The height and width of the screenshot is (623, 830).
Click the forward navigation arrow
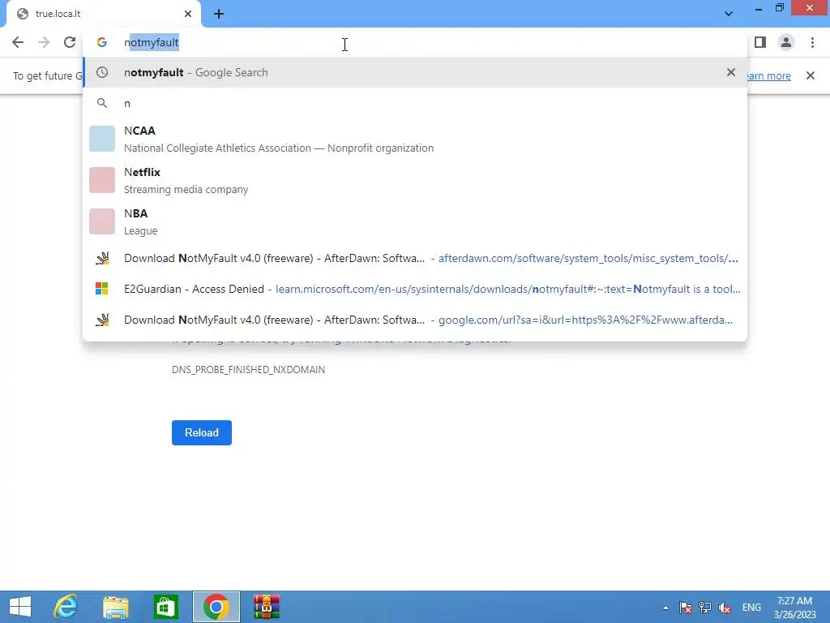point(44,42)
